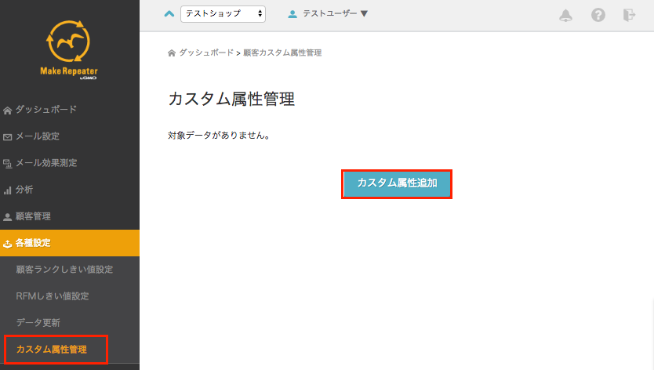Image resolution: width=654 pixels, height=370 pixels.
Task: Click the notification bell icon
Action: 565,15
